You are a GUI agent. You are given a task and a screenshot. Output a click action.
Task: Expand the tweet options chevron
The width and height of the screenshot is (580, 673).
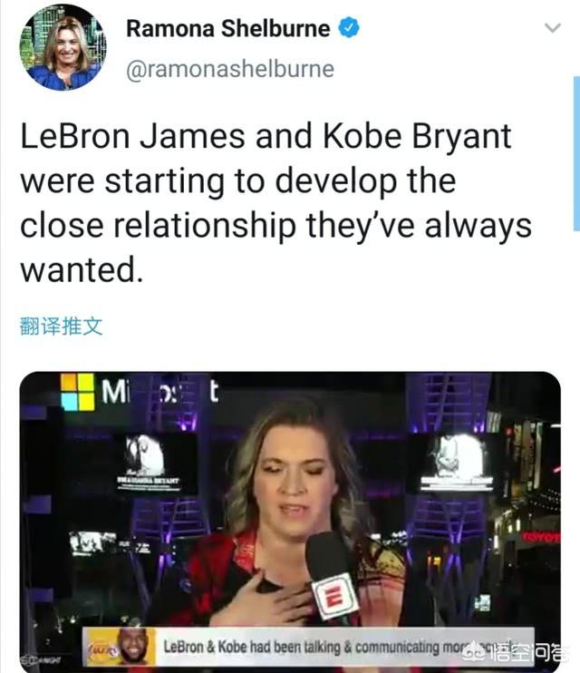coord(553,28)
